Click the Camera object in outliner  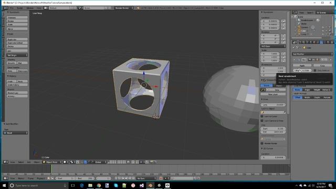tap(304, 27)
